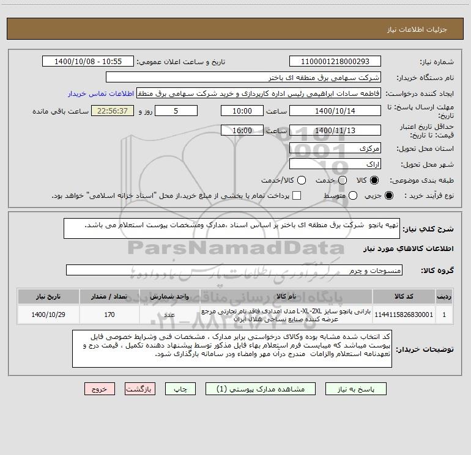The width and height of the screenshot is (471, 455).
Task: Click the delivery city field اراک
Action: coord(335,164)
